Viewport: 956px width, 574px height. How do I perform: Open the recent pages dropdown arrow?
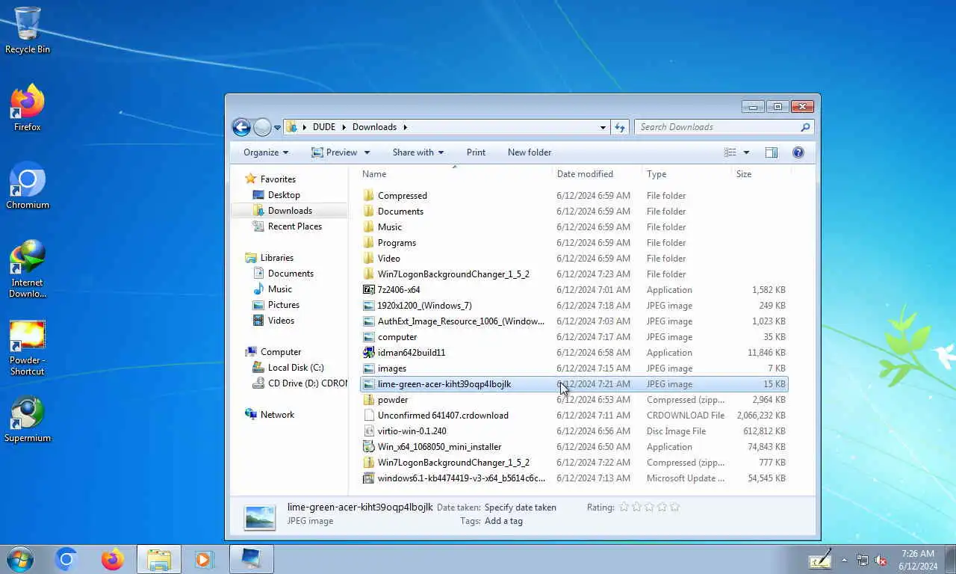click(x=277, y=128)
